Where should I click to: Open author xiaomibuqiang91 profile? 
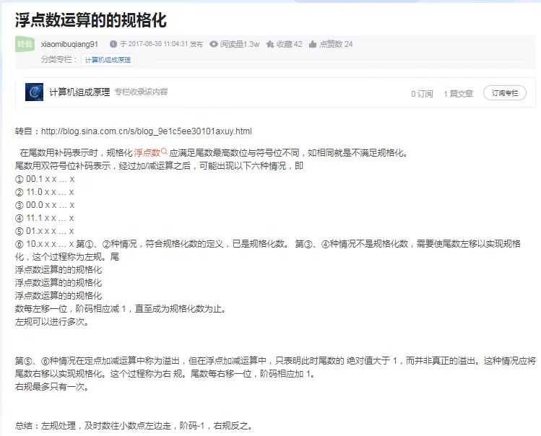tap(70, 44)
